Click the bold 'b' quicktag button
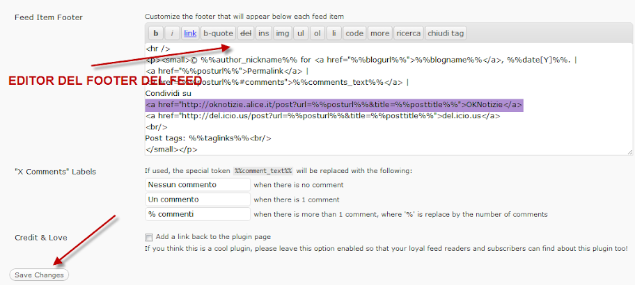The width and height of the screenshot is (635, 285). click(x=155, y=33)
